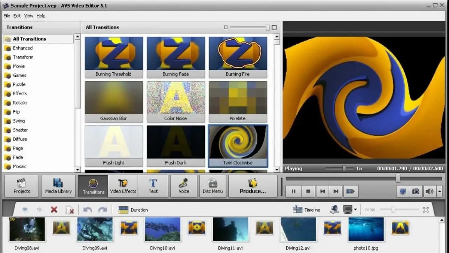Select the Transitions toolbar button
This screenshot has height=253, width=449.
point(94,186)
